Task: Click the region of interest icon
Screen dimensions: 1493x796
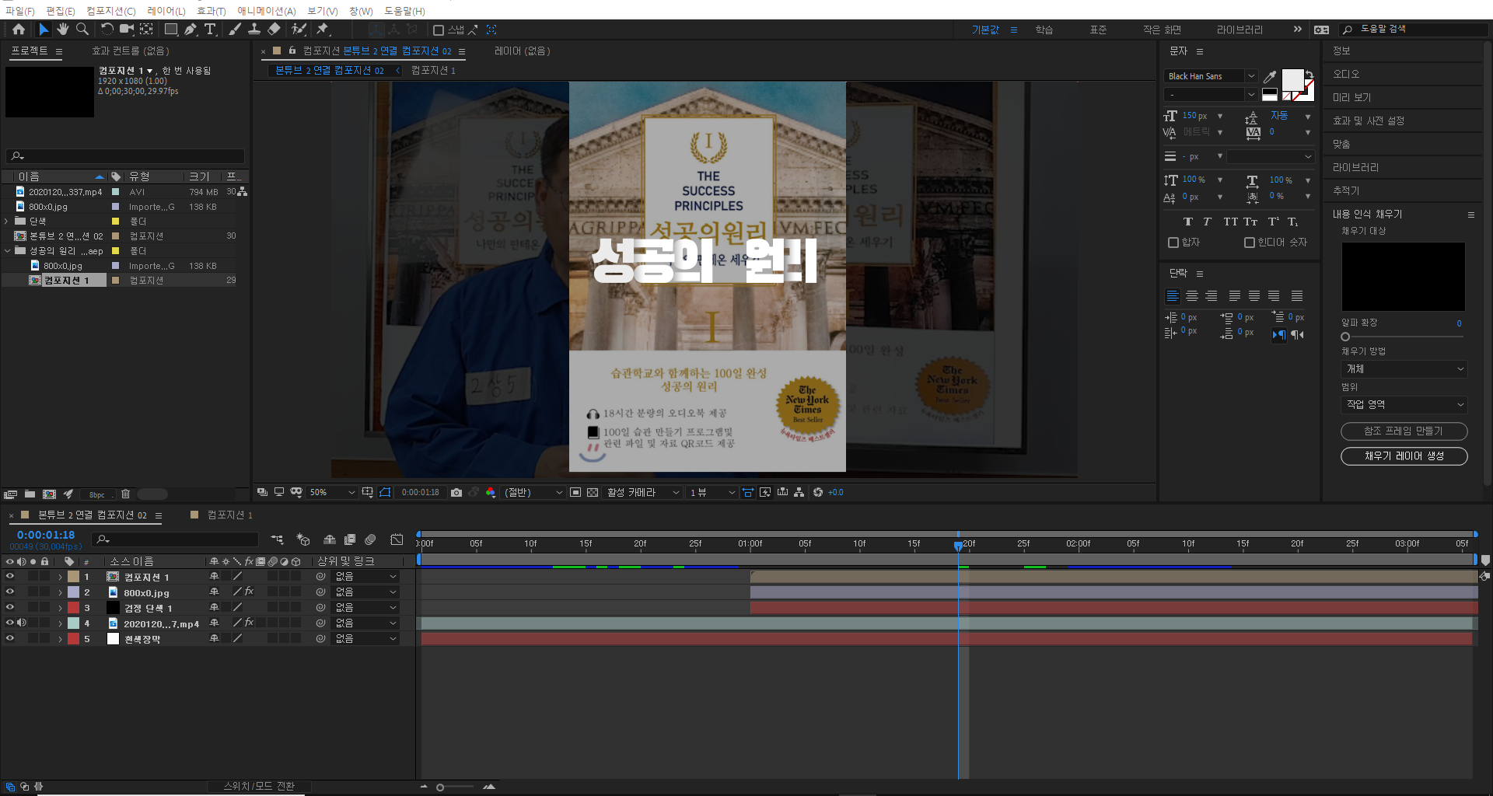Action: click(x=575, y=492)
